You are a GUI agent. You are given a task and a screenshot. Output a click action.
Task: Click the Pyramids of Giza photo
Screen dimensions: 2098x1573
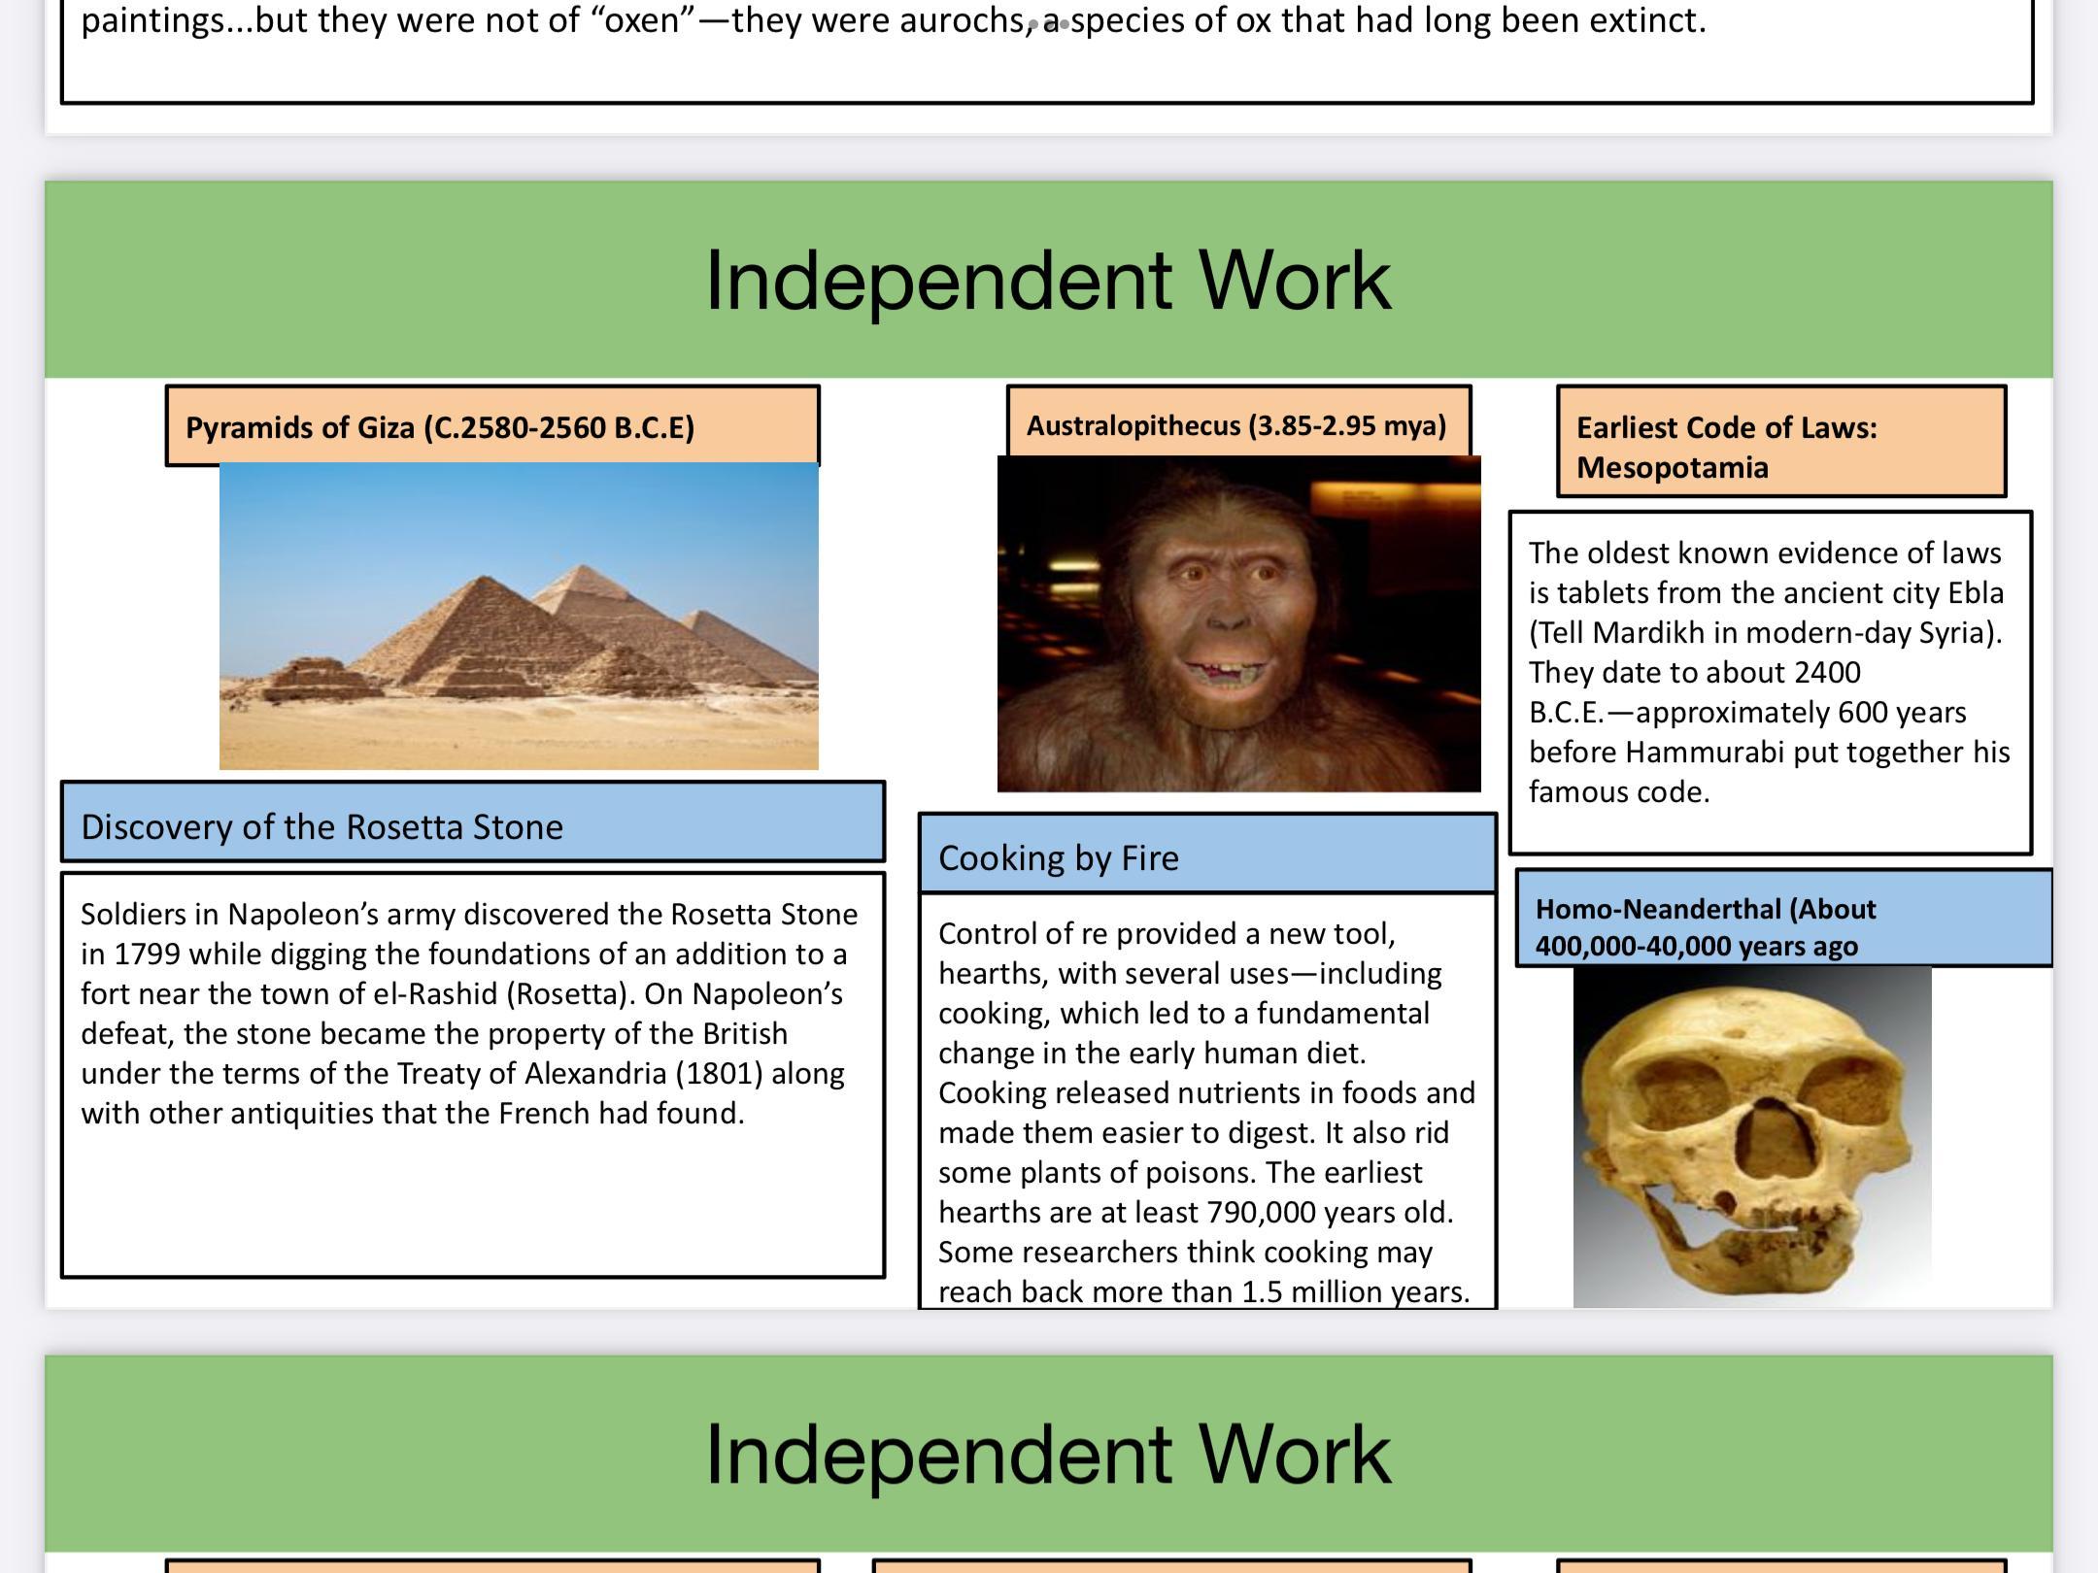pyautogui.click(x=519, y=616)
